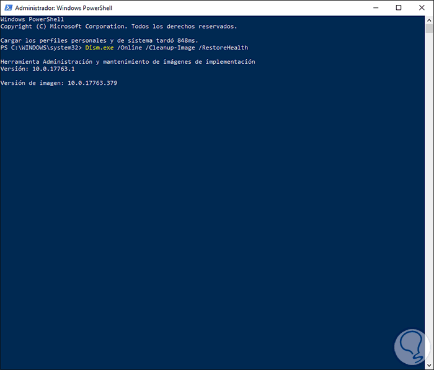Click the '/RestoreHealth' parameter text
The width and height of the screenshot is (434, 370).
223,48
